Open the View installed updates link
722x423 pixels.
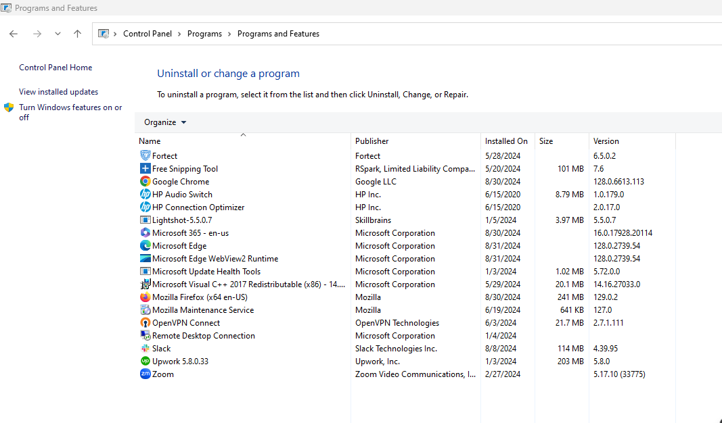(x=58, y=91)
